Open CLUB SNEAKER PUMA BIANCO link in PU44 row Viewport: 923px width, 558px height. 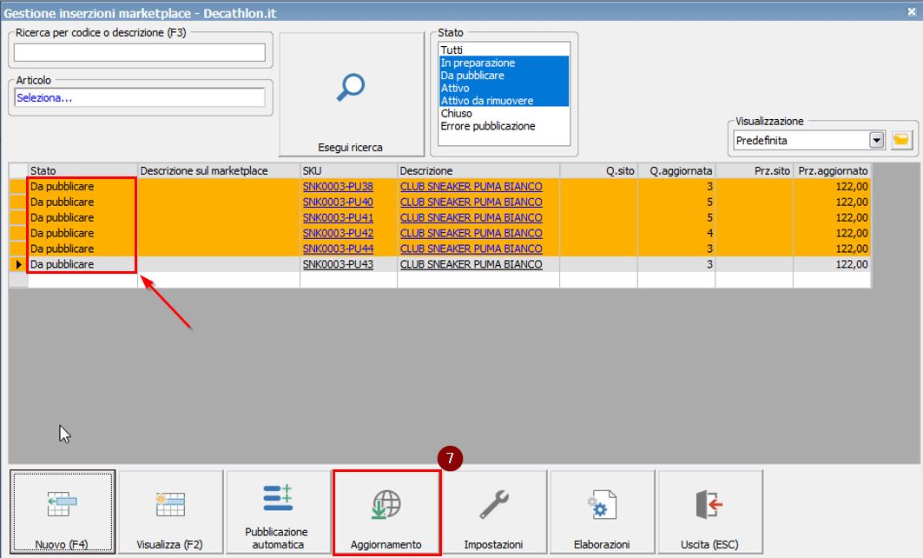click(x=471, y=249)
